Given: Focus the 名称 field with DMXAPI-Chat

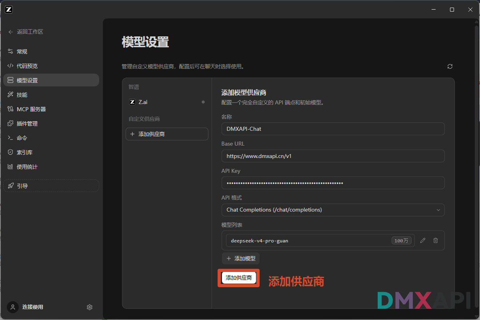Looking at the screenshot, I should (333, 129).
